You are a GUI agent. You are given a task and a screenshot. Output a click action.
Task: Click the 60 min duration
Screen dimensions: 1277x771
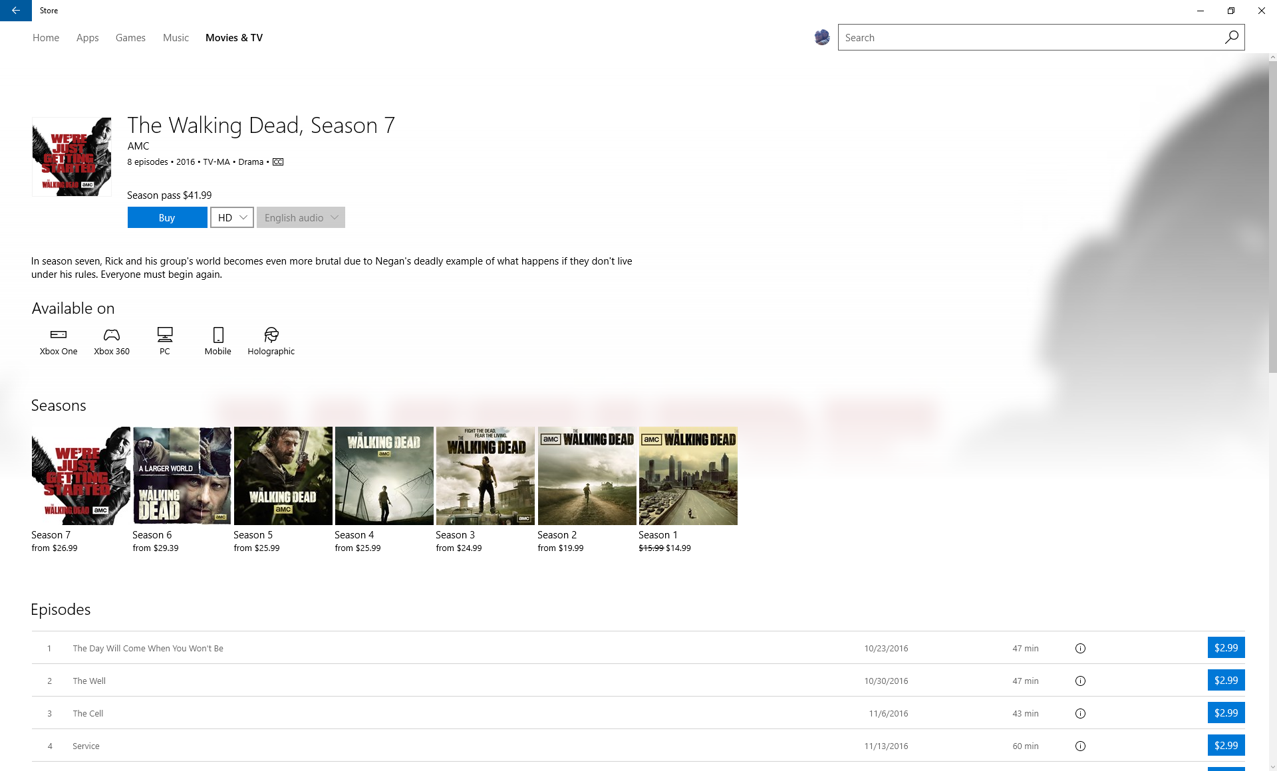click(1026, 746)
